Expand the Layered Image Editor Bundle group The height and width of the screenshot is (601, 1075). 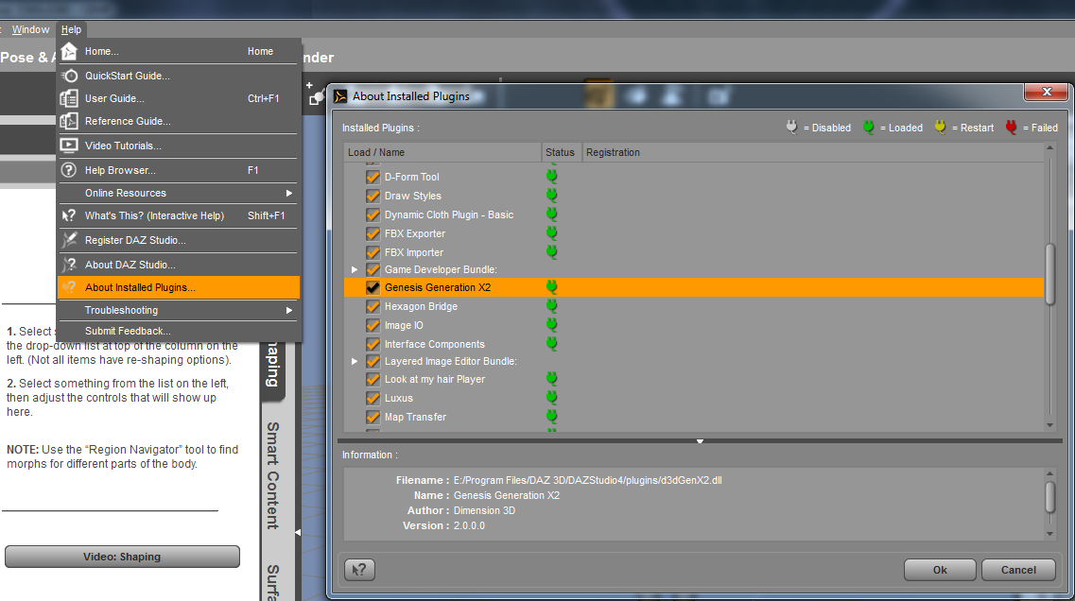click(x=355, y=361)
